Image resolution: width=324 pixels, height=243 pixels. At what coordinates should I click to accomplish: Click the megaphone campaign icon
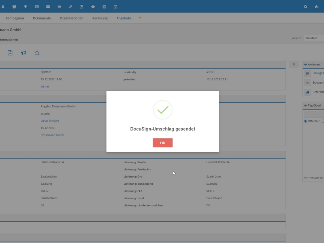tap(23, 53)
